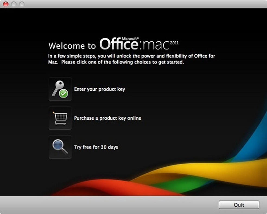Close the window with the red button
Viewport: 267px width, 214px height.
pyautogui.click(x=6, y=4)
